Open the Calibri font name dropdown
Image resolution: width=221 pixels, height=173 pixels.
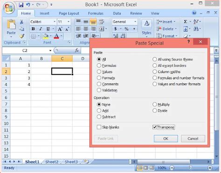(55, 22)
